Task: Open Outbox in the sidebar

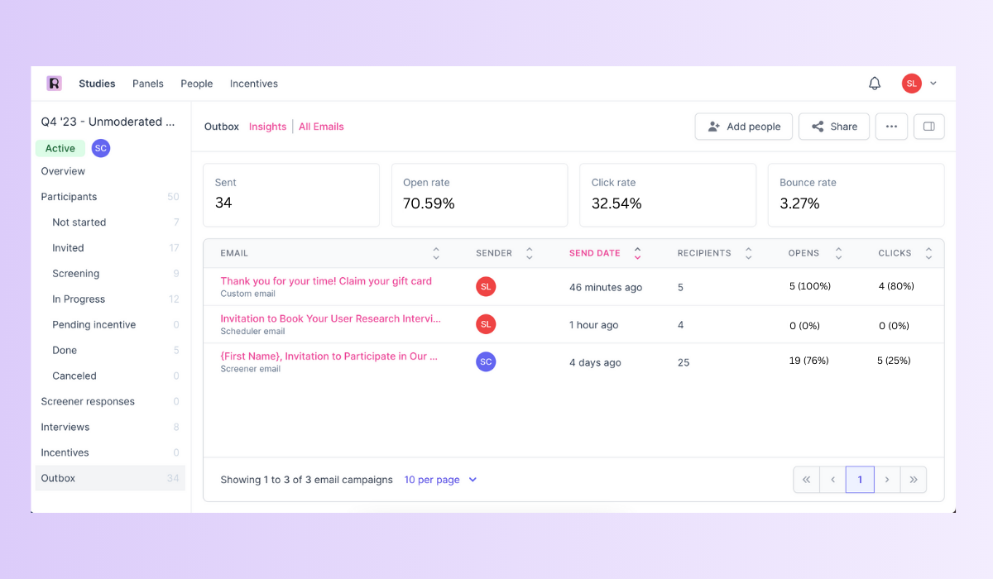Action: coord(110,478)
